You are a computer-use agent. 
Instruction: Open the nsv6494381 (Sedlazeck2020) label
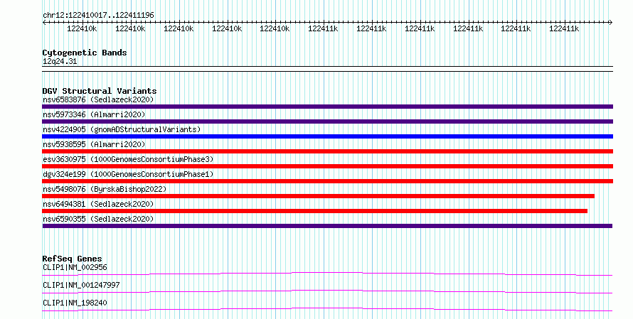coord(98,204)
